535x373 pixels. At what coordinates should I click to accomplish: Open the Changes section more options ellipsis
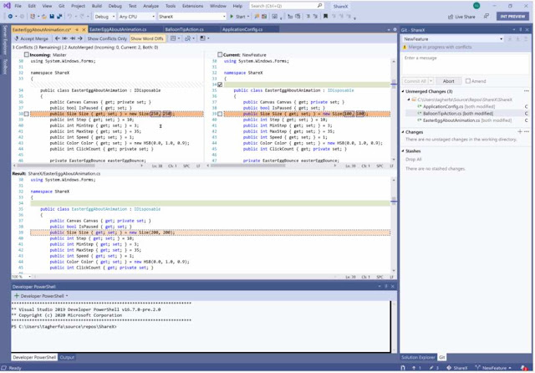[527, 132]
